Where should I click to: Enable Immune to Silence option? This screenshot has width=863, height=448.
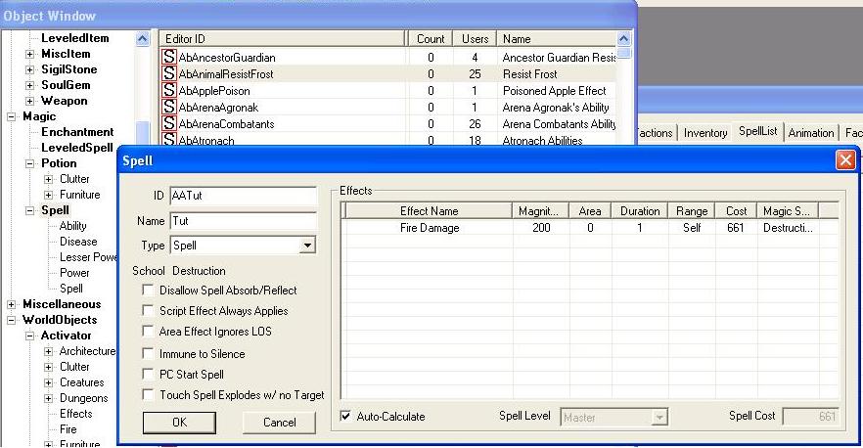148,353
